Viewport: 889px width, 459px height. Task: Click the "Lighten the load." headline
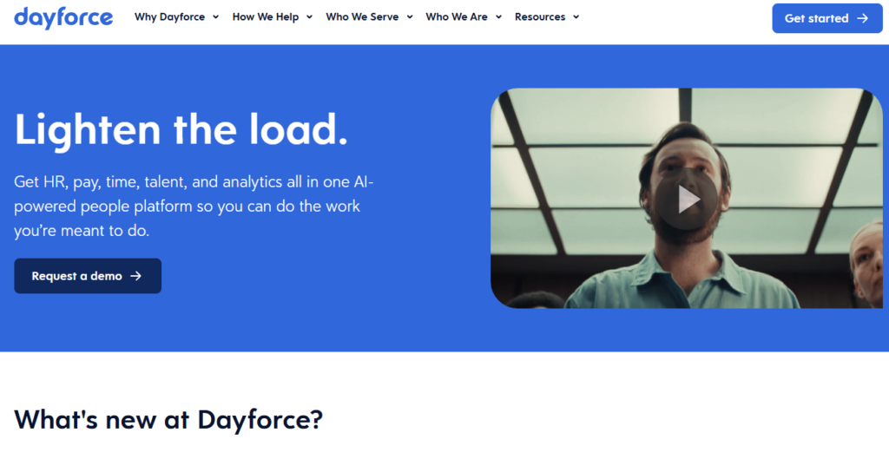(181, 130)
